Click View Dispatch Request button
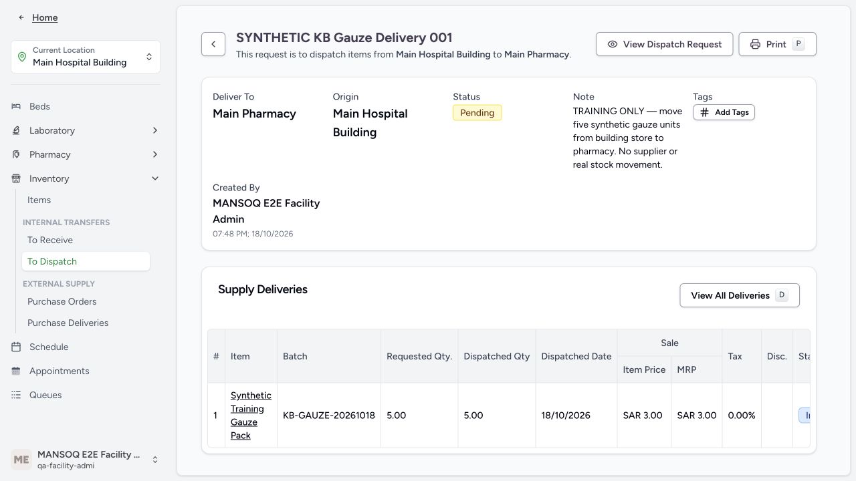 [664, 44]
